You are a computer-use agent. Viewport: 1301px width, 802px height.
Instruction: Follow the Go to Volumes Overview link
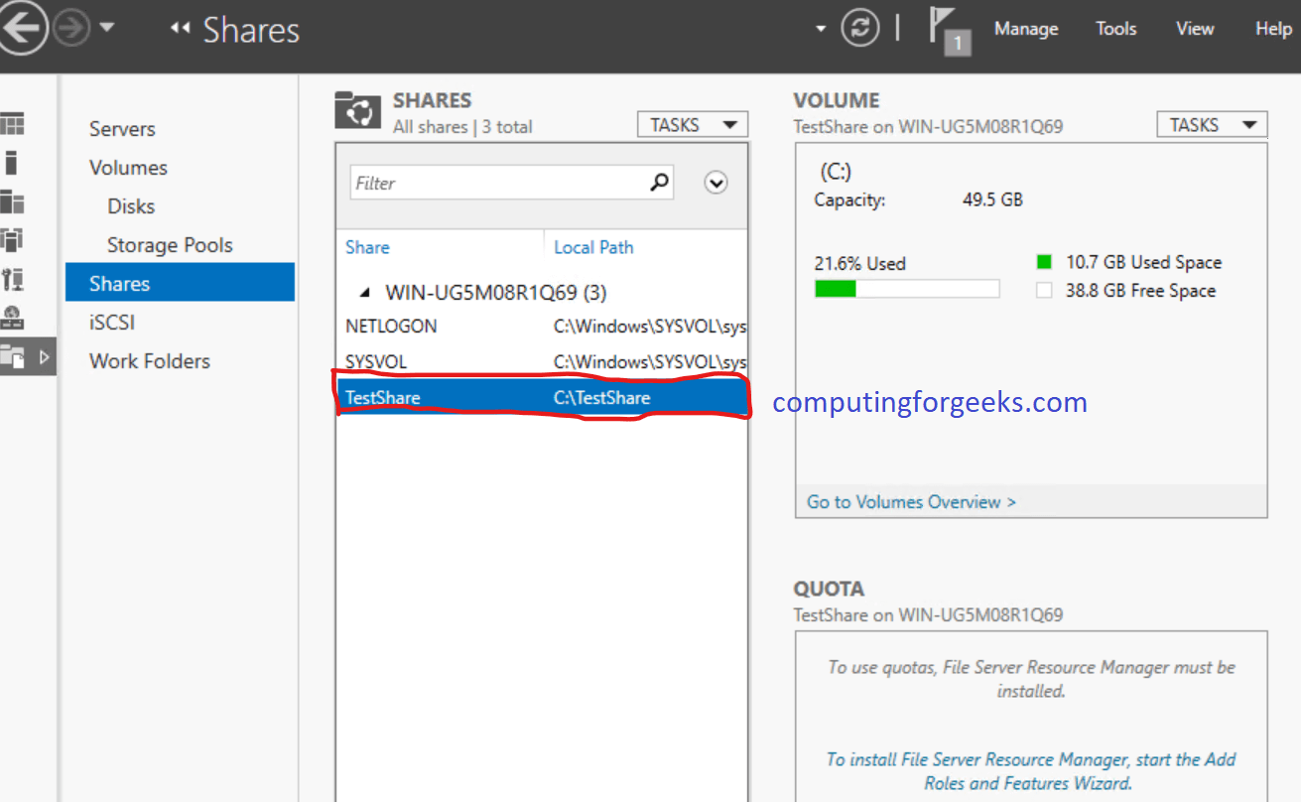click(909, 501)
